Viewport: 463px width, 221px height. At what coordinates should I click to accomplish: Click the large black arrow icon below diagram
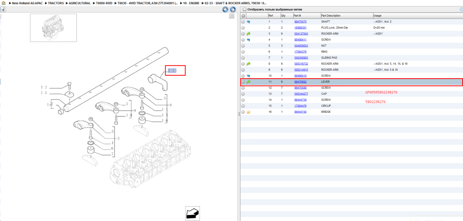click(193, 213)
